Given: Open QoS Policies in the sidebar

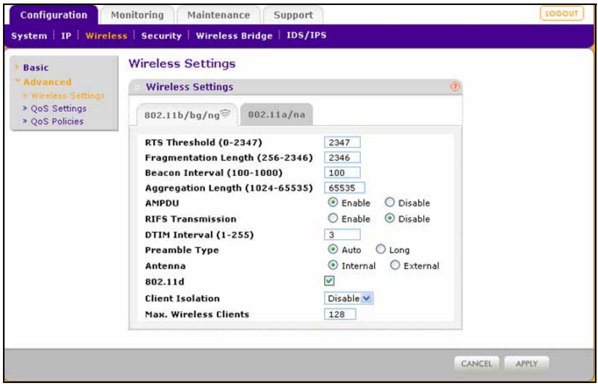Looking at the screenshot, I should pyautogui.click(x=57, y=122).
